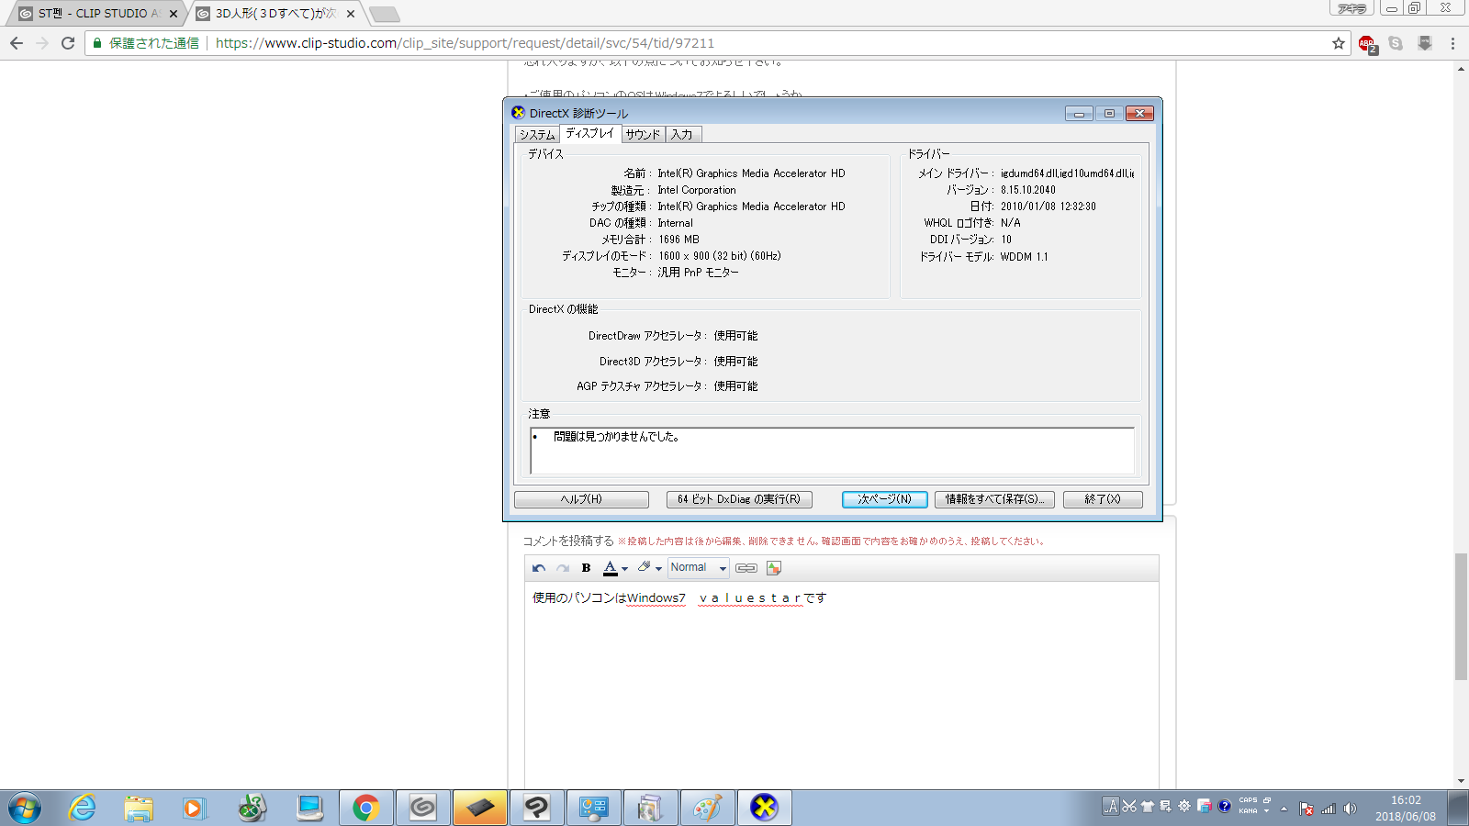
Task: Click the ヘルプ(H) button
Action: (x=581, y=499)
